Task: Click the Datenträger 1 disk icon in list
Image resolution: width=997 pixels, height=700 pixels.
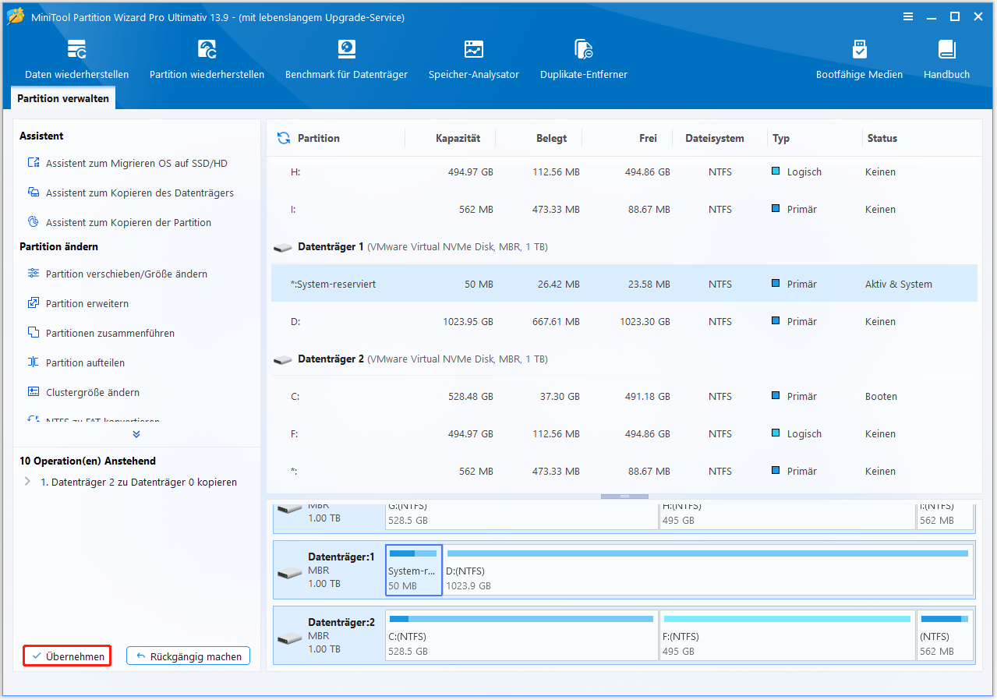Action: pyautogui.click(x=283, y=248)
